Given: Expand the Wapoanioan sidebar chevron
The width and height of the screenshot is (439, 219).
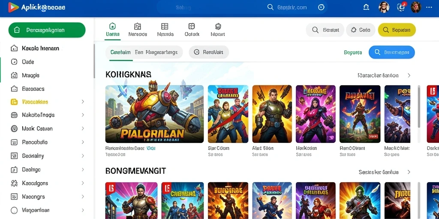Looking at the screenshot, I should pyautogui.click(x=83, y=210).
